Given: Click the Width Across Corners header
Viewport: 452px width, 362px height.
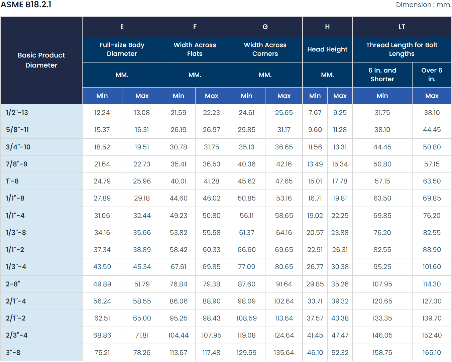Looking at the screenshot, I should (265, 49).
